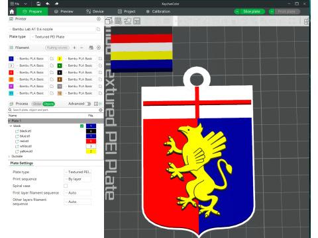This screenshot has height=238, width=318.
Task: Edit filament 1 preset icon
Action: (x=52, y=59)
